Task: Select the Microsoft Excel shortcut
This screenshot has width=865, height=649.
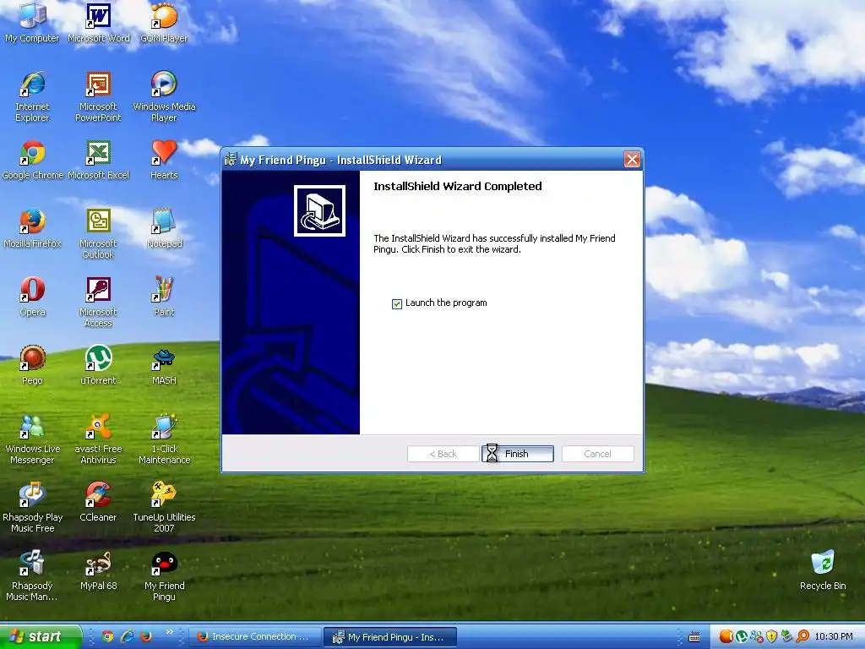Action: point(98,160)
